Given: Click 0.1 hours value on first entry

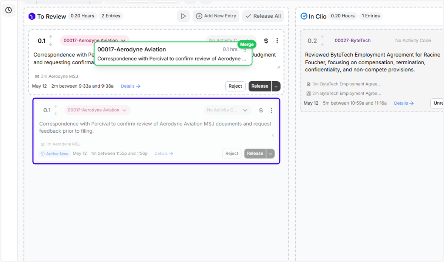Looking at the screenshot, I should point(41,41).
